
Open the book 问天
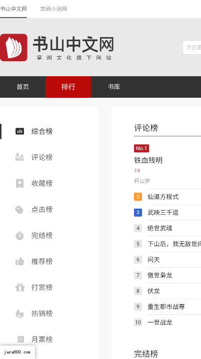[x=153, y=260]
